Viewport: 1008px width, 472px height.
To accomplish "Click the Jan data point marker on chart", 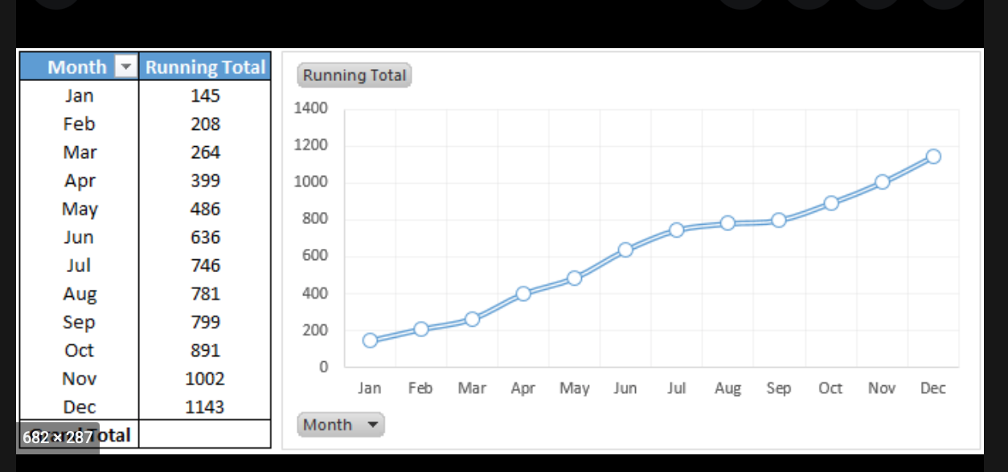I will click(x=370, y=340).
